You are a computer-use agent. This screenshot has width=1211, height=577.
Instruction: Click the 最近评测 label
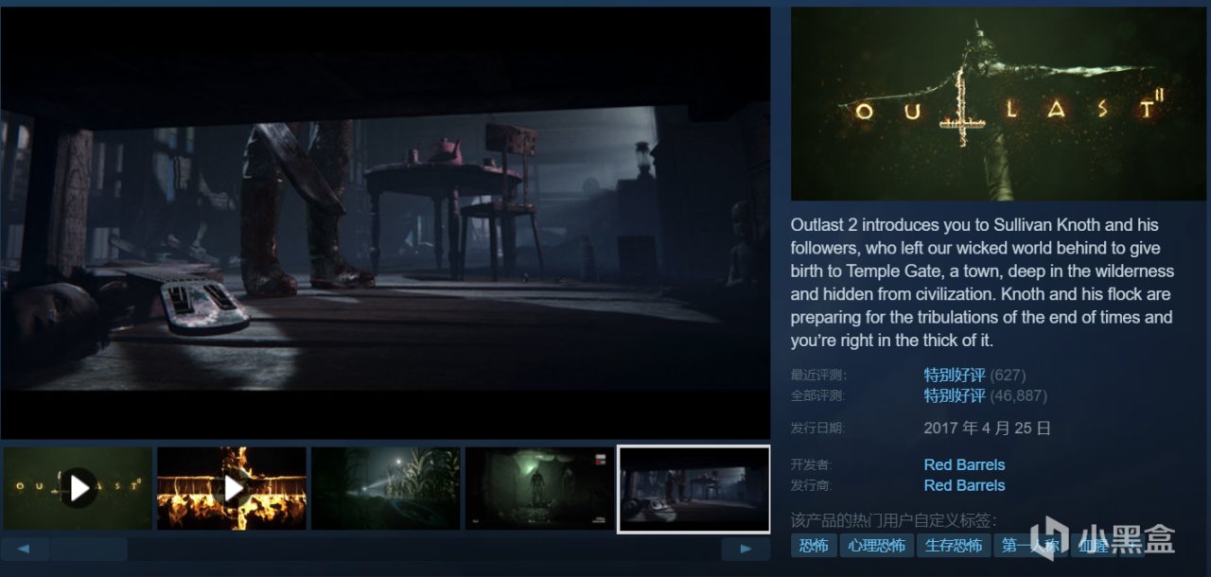pos(817,375)
